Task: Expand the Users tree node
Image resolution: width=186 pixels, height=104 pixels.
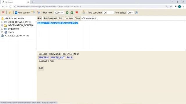Action: (2, 32)
